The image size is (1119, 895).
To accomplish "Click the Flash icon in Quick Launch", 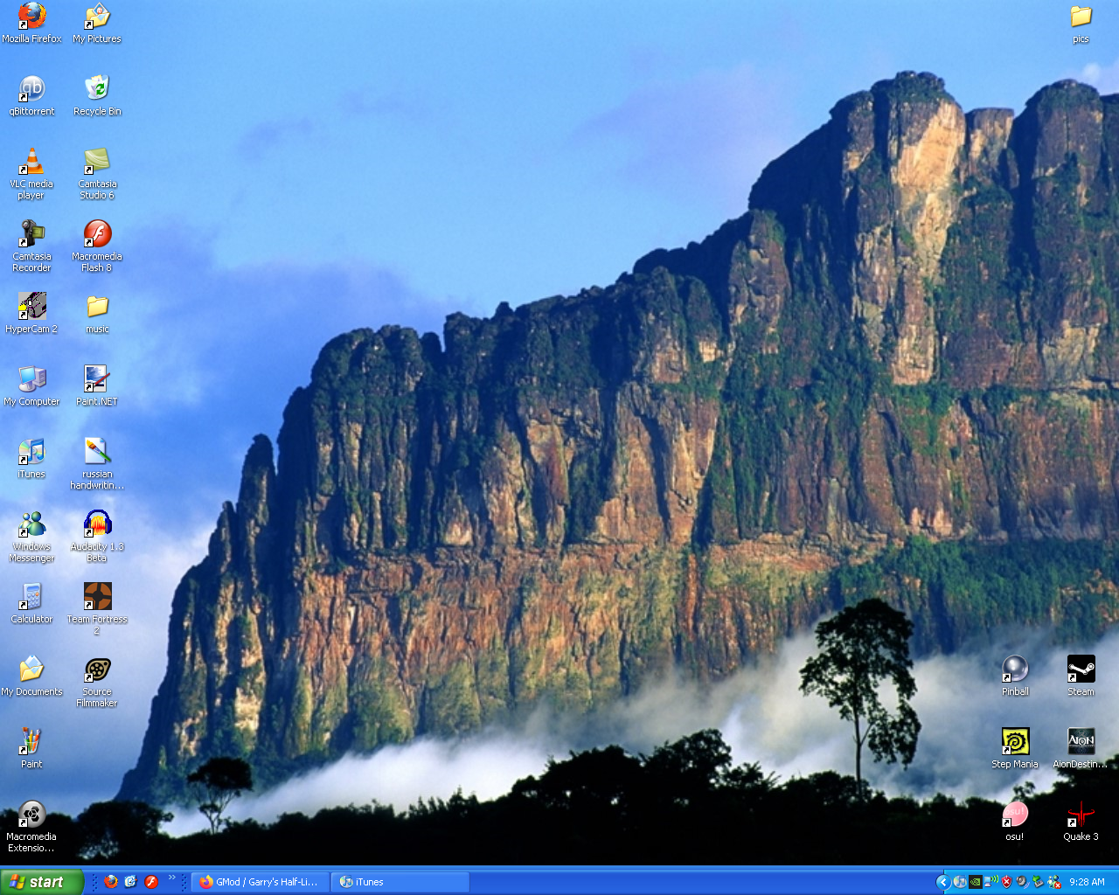I will [x=150, y=882].
